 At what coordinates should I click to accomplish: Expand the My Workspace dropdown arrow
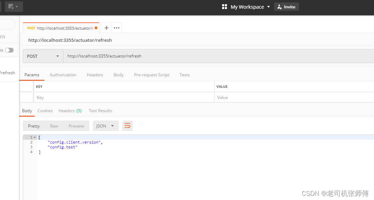[x=269, y=7]
